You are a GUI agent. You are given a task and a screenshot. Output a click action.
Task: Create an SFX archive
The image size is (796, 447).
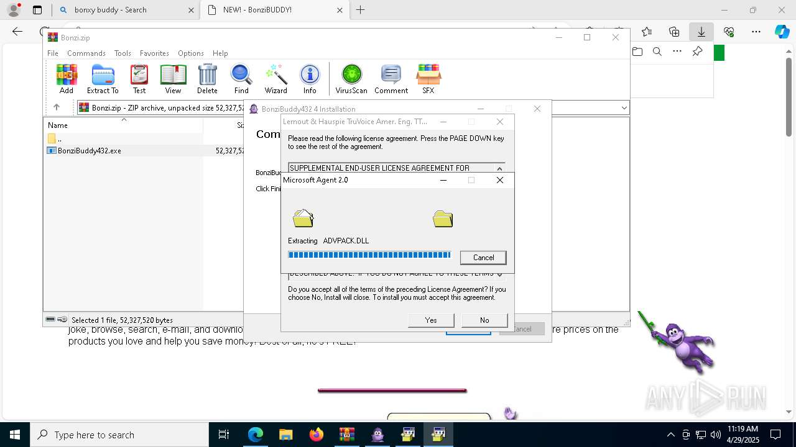point(428,79)
